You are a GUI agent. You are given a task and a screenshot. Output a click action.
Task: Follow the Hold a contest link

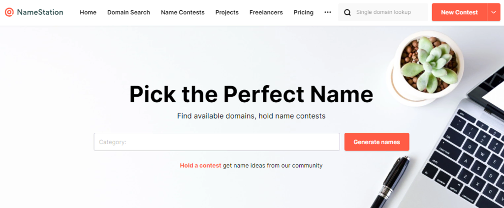pos(200,166)
